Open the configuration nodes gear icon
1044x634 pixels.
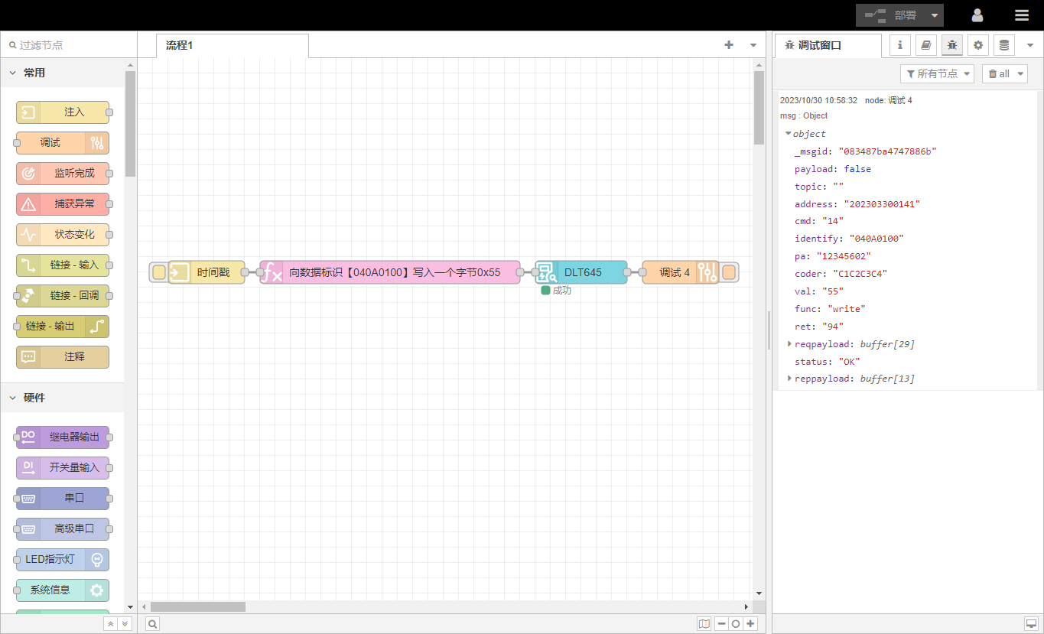[977, 45]
